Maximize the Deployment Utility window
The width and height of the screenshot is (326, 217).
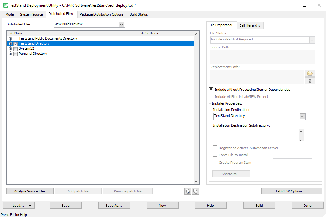coord(305,5)
